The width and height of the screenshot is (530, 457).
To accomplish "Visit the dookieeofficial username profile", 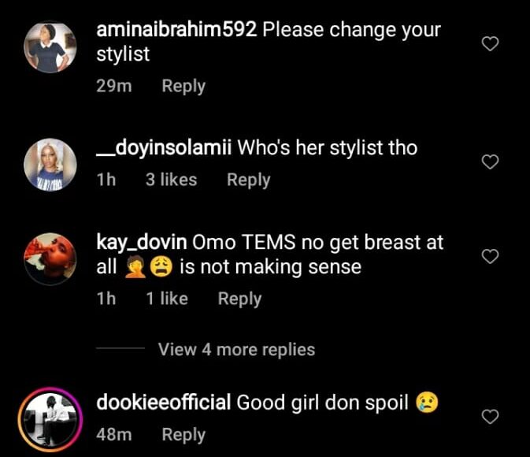I will click(x=163, y=403).
